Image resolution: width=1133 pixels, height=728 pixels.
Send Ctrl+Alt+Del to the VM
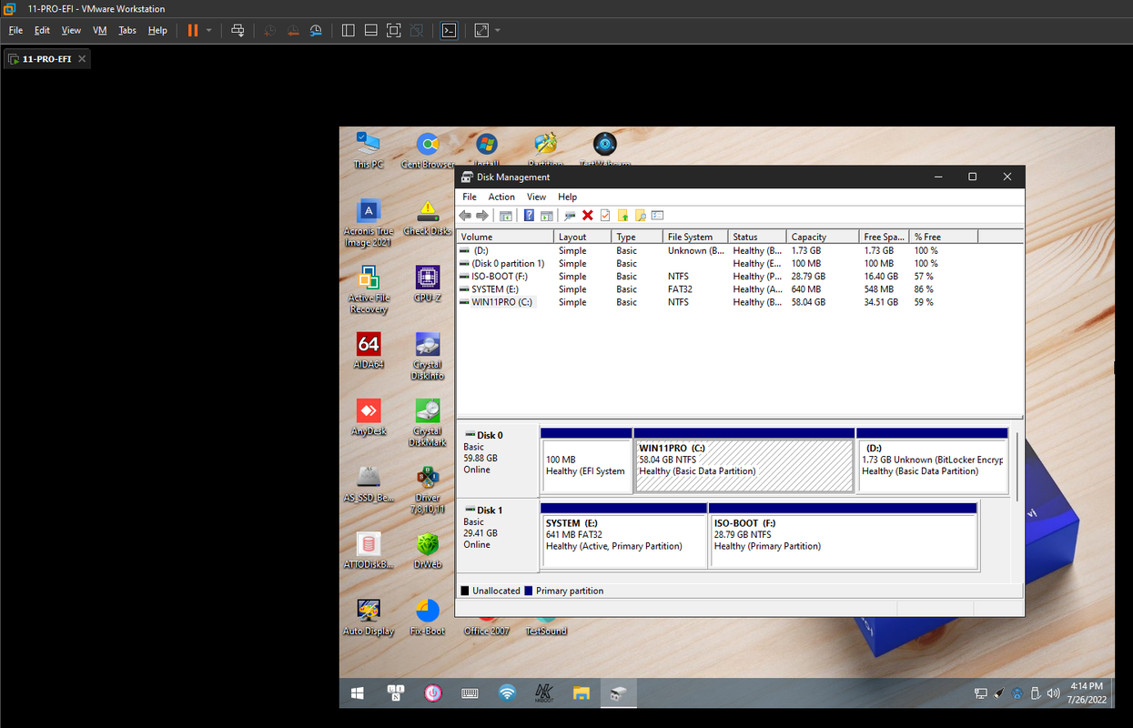tap(238, 30)
